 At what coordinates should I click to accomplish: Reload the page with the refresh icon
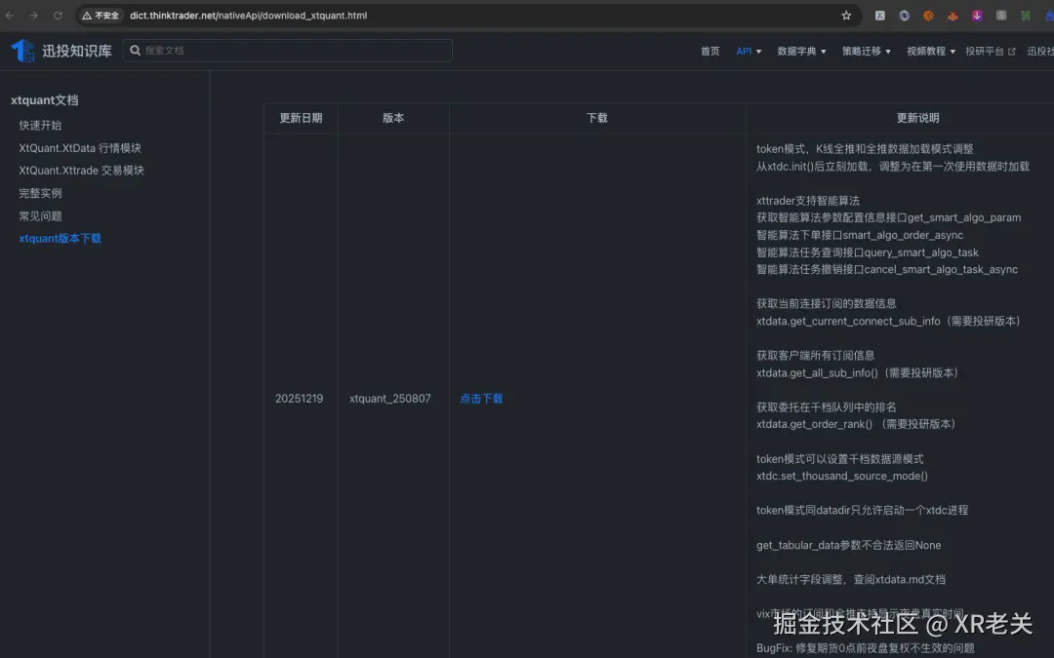click(x=58, y=16)
